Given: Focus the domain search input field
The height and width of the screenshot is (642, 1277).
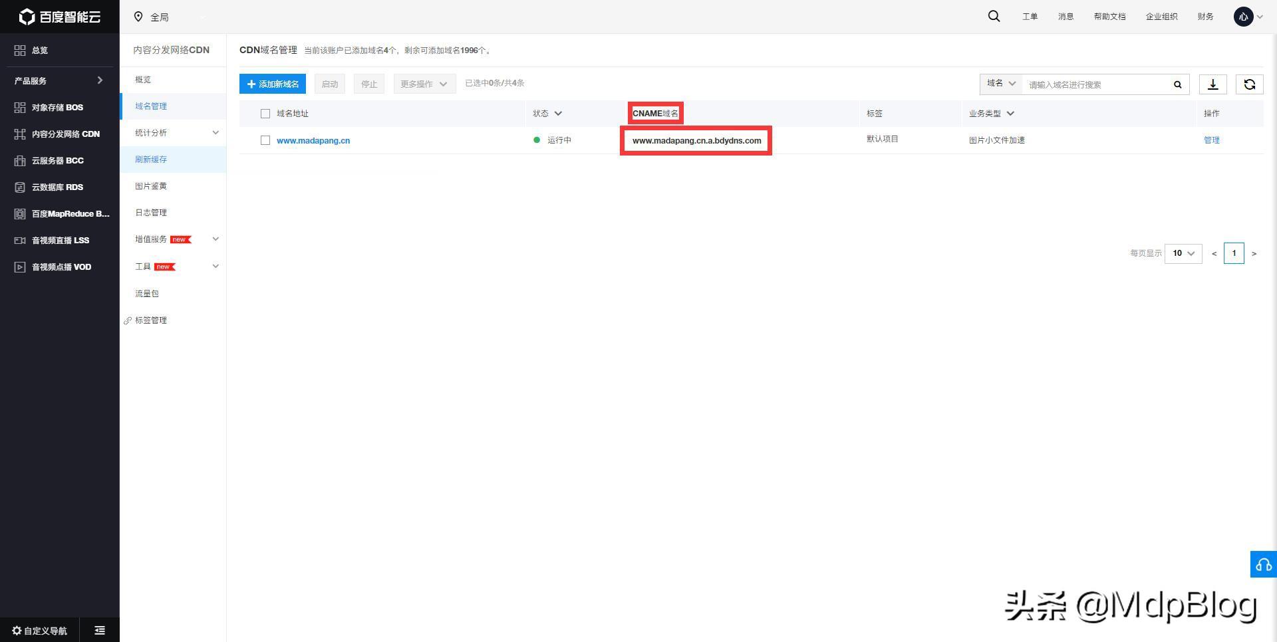Looking at the screenshot, I should click(x=1096, y=84).
